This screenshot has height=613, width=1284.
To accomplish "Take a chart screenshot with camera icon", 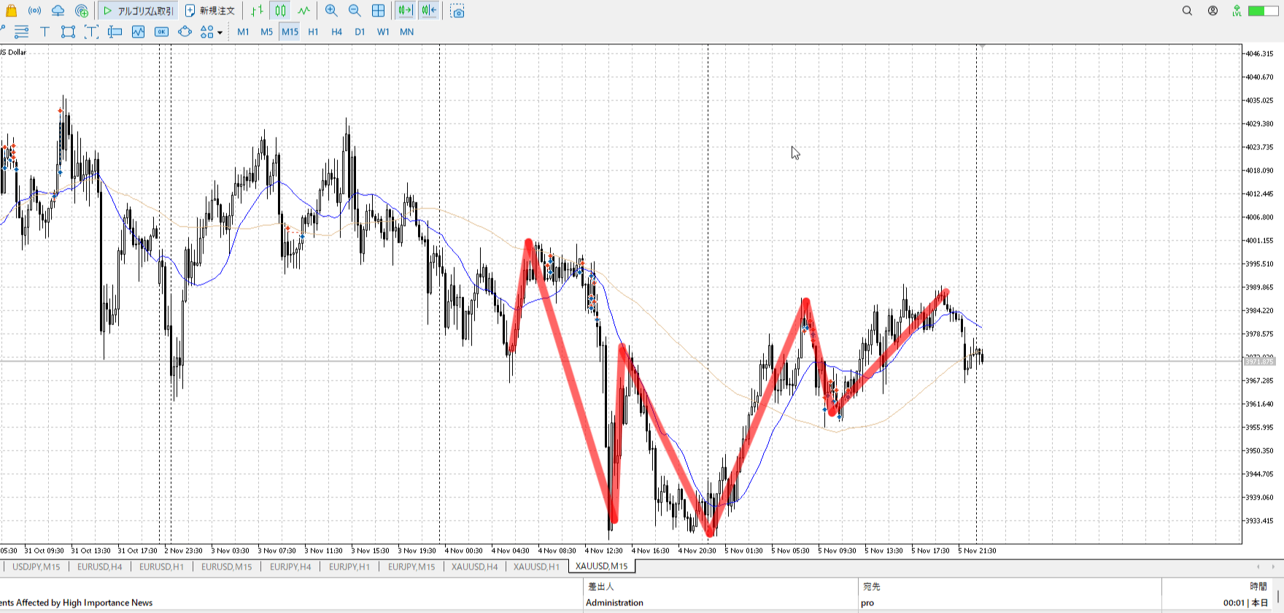I will [x=457, y=11].
